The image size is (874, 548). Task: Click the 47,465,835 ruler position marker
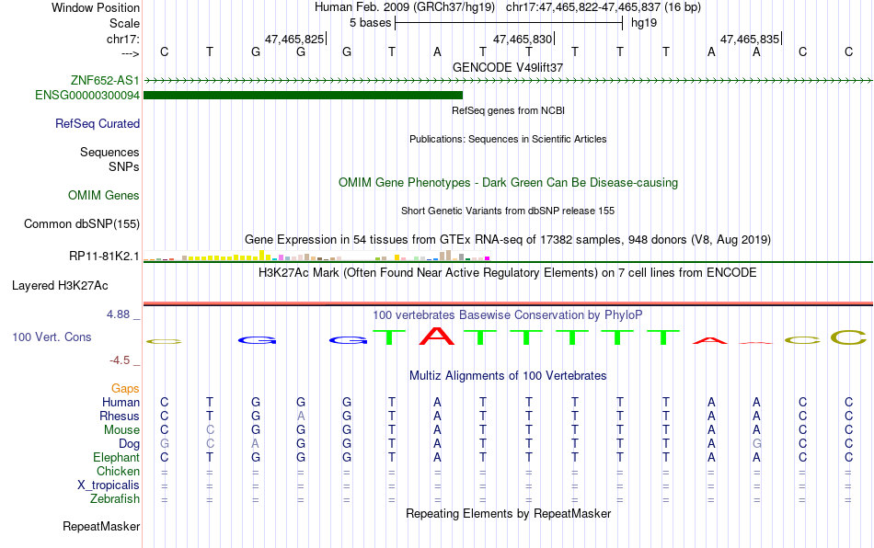751,39
